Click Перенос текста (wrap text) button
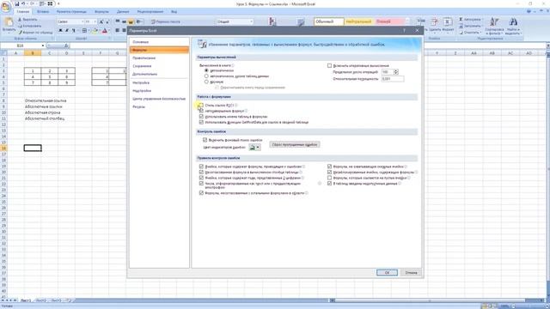The image size is (550, 309). (166, 21)
